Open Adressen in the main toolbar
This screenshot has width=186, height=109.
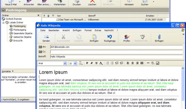point(129,3)
